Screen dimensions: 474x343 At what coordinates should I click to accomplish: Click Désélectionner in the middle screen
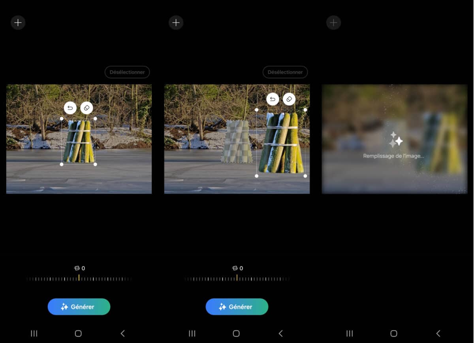285,72
